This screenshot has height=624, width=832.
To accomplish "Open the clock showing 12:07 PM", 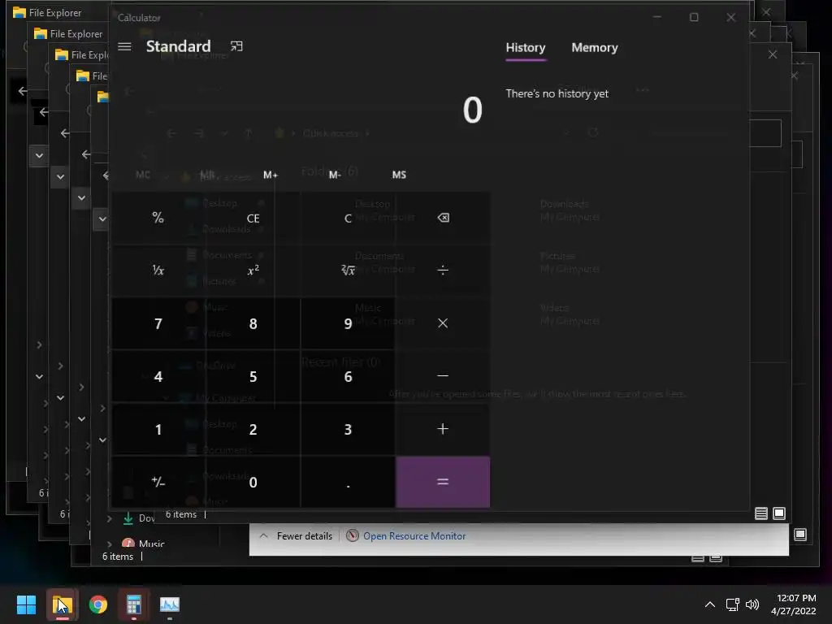I will tap(793, 604).
